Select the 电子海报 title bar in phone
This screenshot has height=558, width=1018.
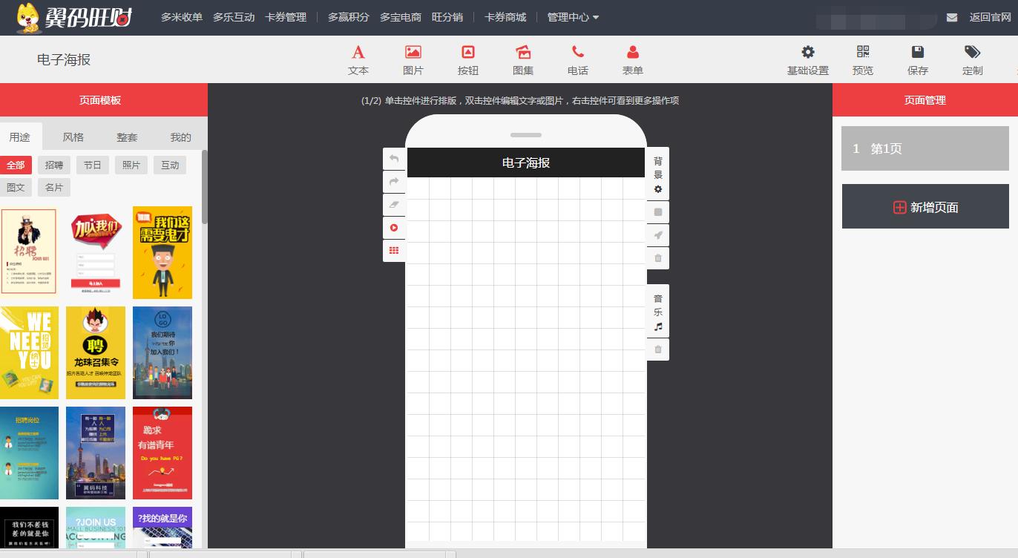click(526, 163)
